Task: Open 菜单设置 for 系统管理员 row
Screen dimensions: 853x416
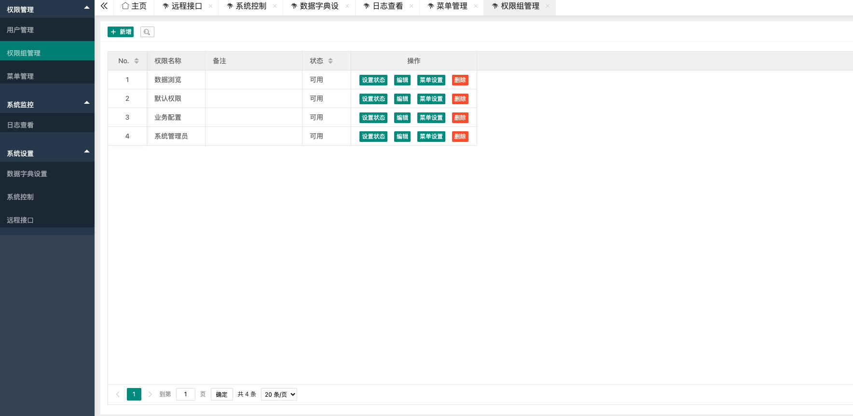Action: pyautogui.click(x=431, y=137)
